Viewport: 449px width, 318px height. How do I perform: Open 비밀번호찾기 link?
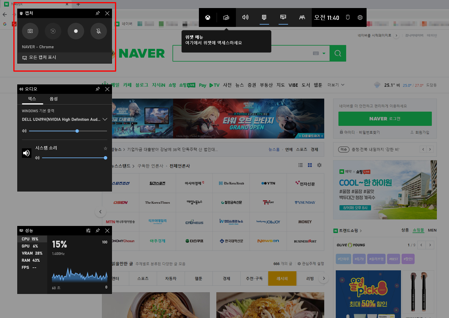(x=369, y=132)
